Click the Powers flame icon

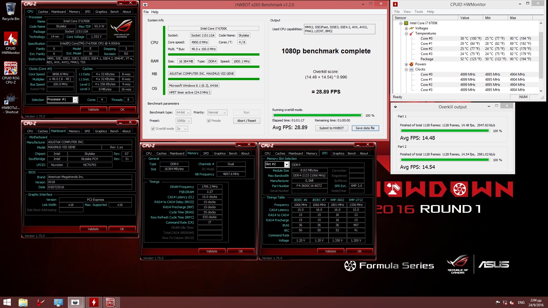click(x=411, y=64)
